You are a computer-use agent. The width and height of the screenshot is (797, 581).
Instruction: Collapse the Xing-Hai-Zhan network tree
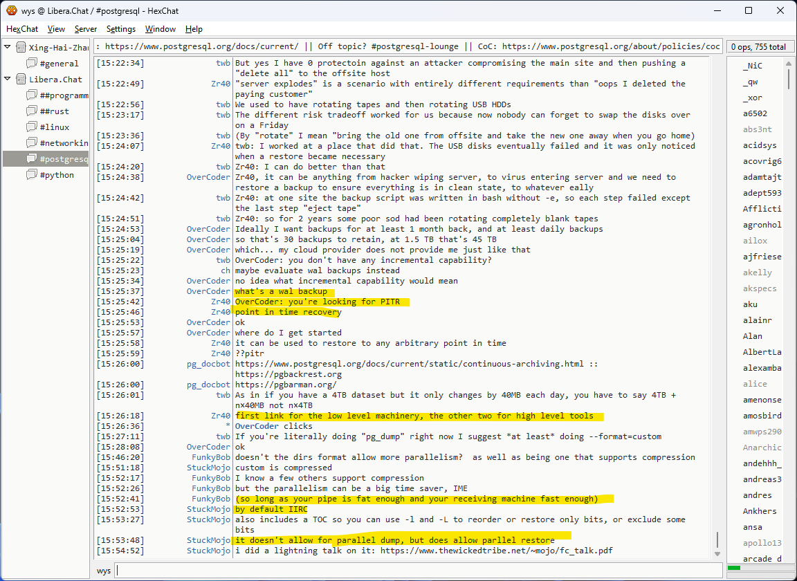point(8,47)
